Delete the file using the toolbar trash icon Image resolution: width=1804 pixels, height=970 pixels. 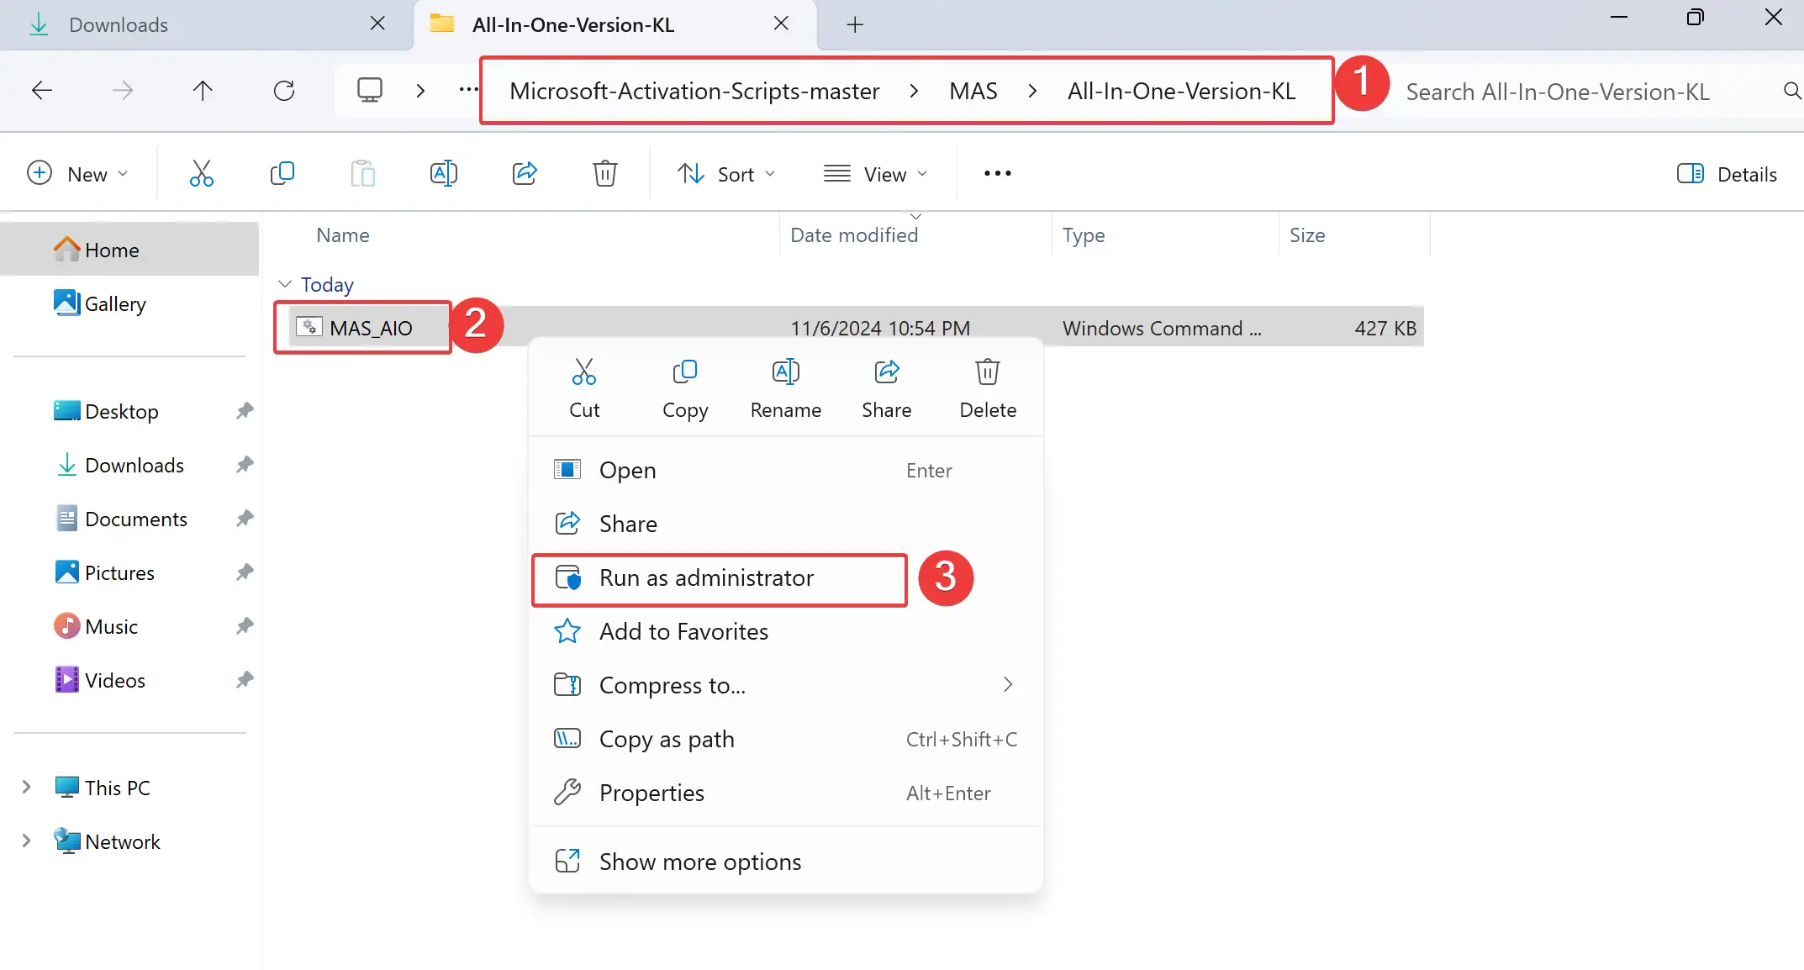[604, 173]
